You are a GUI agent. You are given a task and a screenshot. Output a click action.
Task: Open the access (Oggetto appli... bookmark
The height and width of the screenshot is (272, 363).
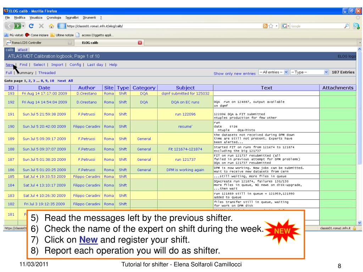pos(95,35)
